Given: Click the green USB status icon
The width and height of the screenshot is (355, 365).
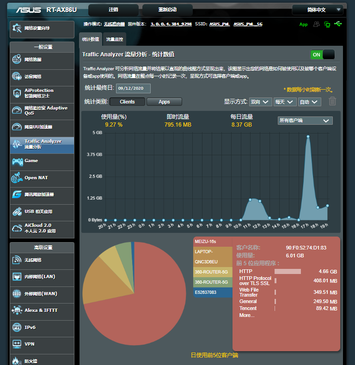Looking at the screenshot, I should [x=338, y=24].
